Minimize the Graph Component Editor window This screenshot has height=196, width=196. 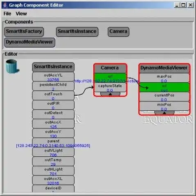click(x=177, y=5)
